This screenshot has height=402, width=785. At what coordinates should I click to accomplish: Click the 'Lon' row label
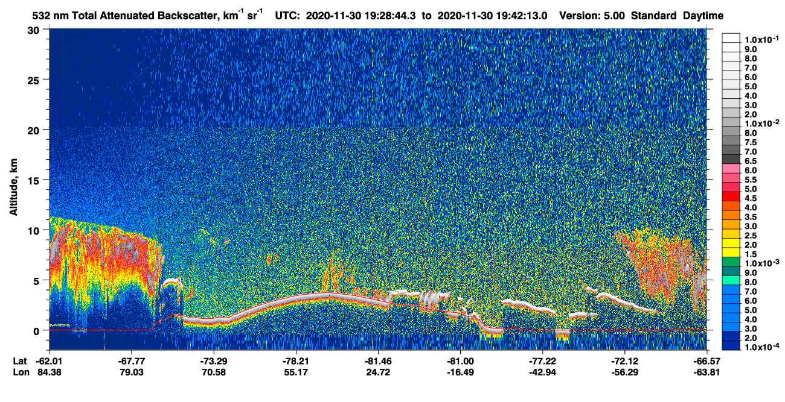tap(20, 372)
